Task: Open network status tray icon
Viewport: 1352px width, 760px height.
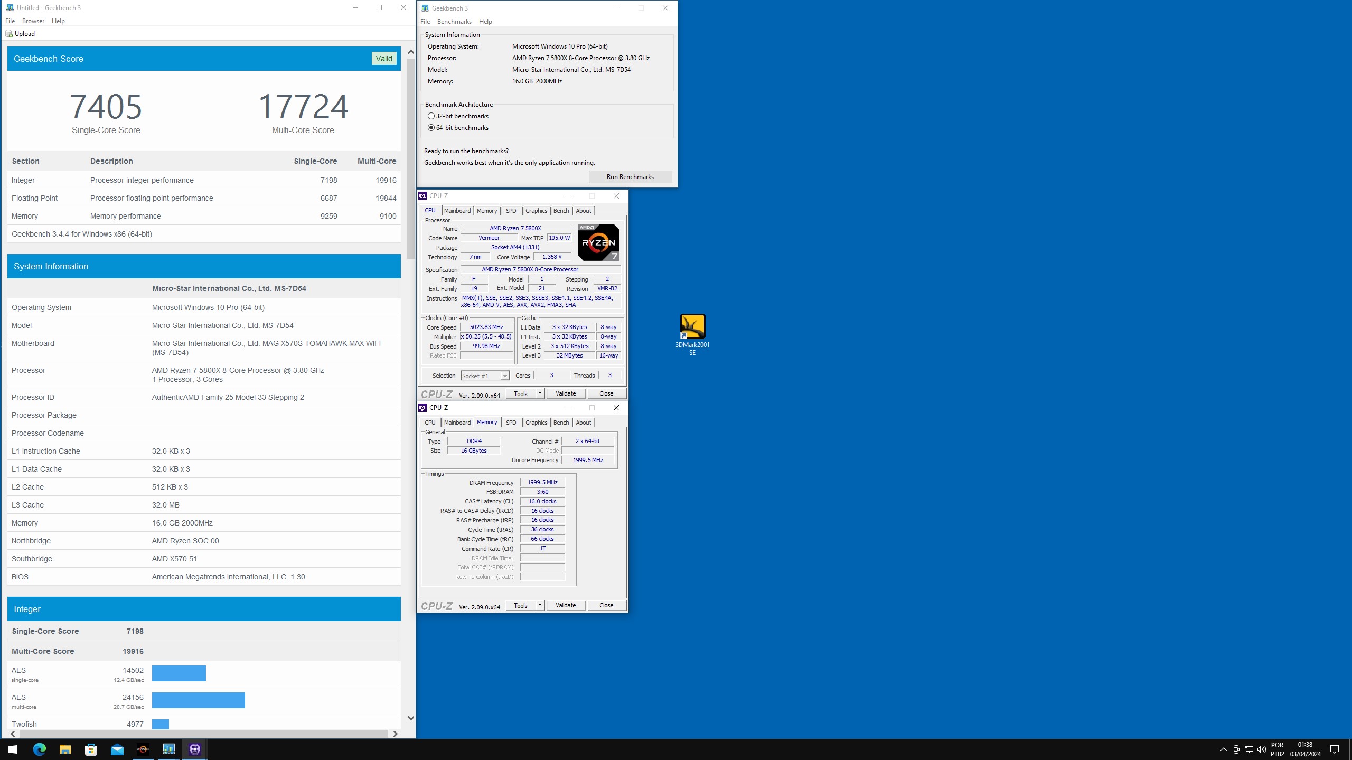Action: (1249, 749)
